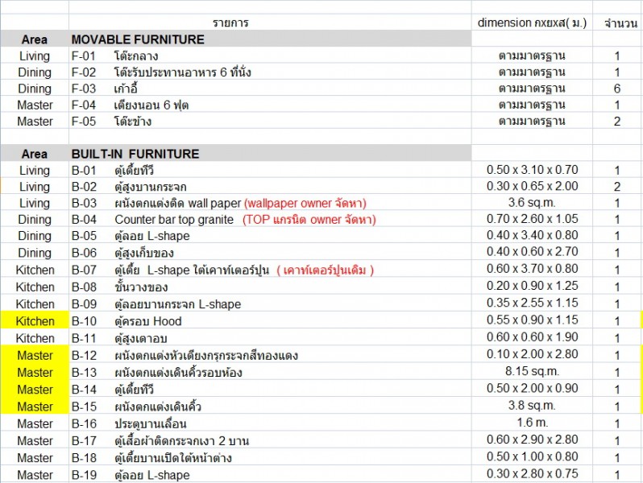Select dimension 0.60 x 0.60 x 1.90
This screenshot has width=643, height=483.
tap(532, 337)
